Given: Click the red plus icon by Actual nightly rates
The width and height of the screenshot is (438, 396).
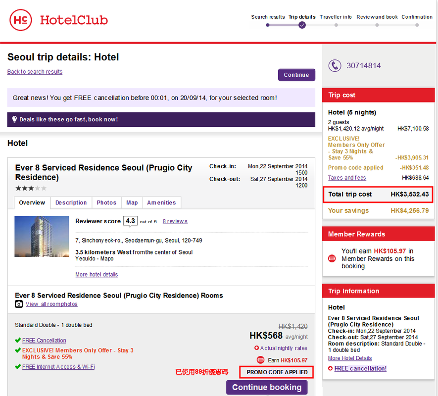Looking at the screenshot, I should click(256, 348).
